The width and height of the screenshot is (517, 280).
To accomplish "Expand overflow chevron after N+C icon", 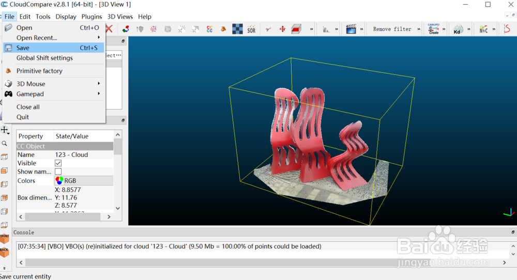I will [494, 29].
